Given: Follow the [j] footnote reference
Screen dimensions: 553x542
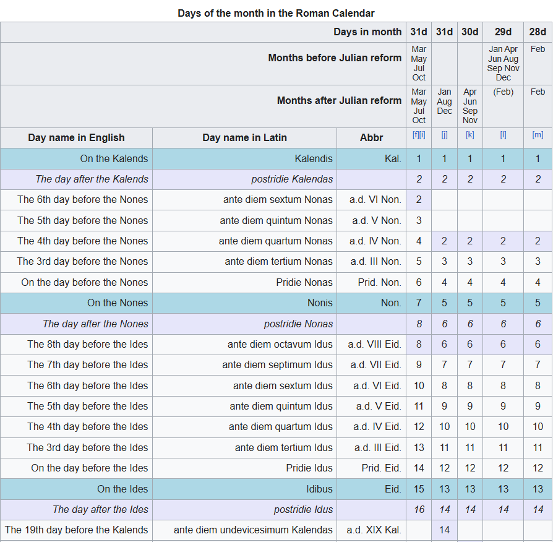Looking at the screenshot, I should tap(444, 135).
